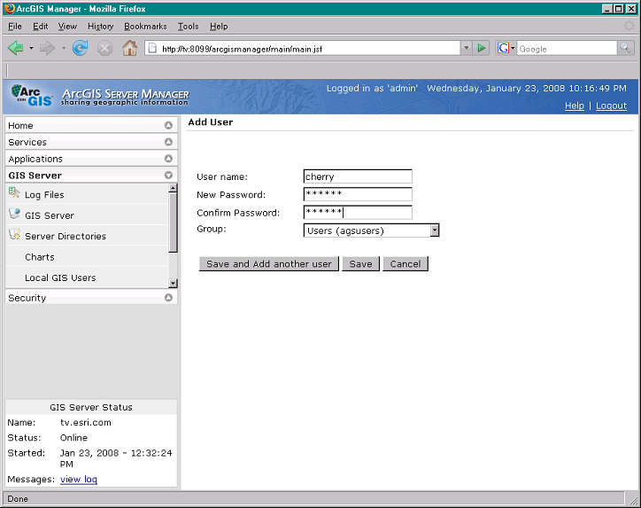Click the green Go arrow beside address bar

(482, 48)
